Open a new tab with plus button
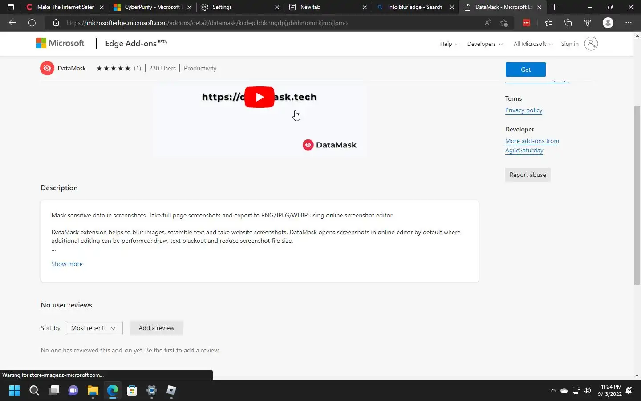This screenshot has width=641, height=401. (x=554, y=7)
